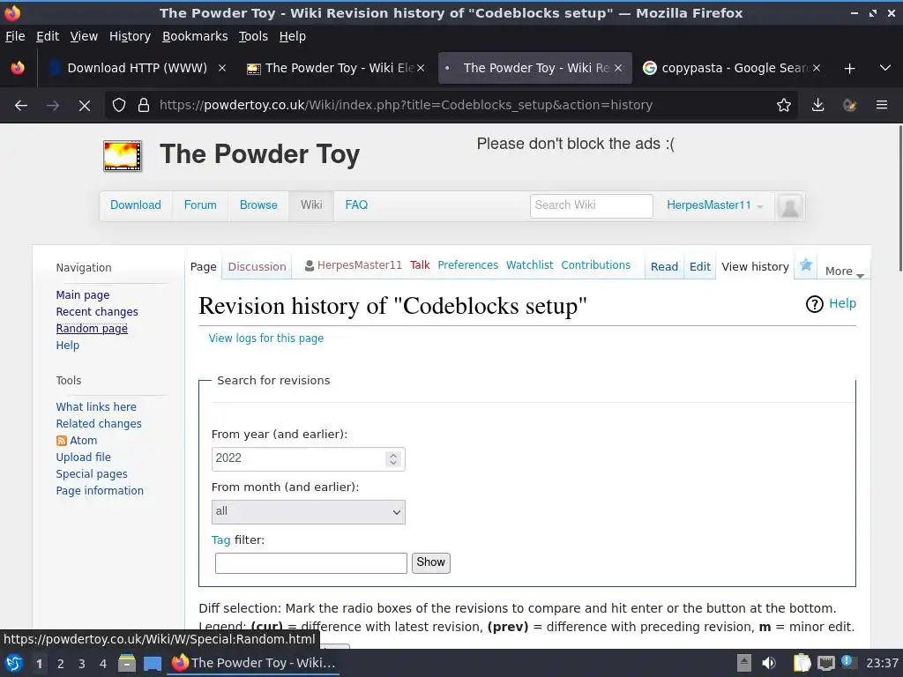
Task: Stop page loading with the X button
Action: pyautogui.click(x=84, y=106)
